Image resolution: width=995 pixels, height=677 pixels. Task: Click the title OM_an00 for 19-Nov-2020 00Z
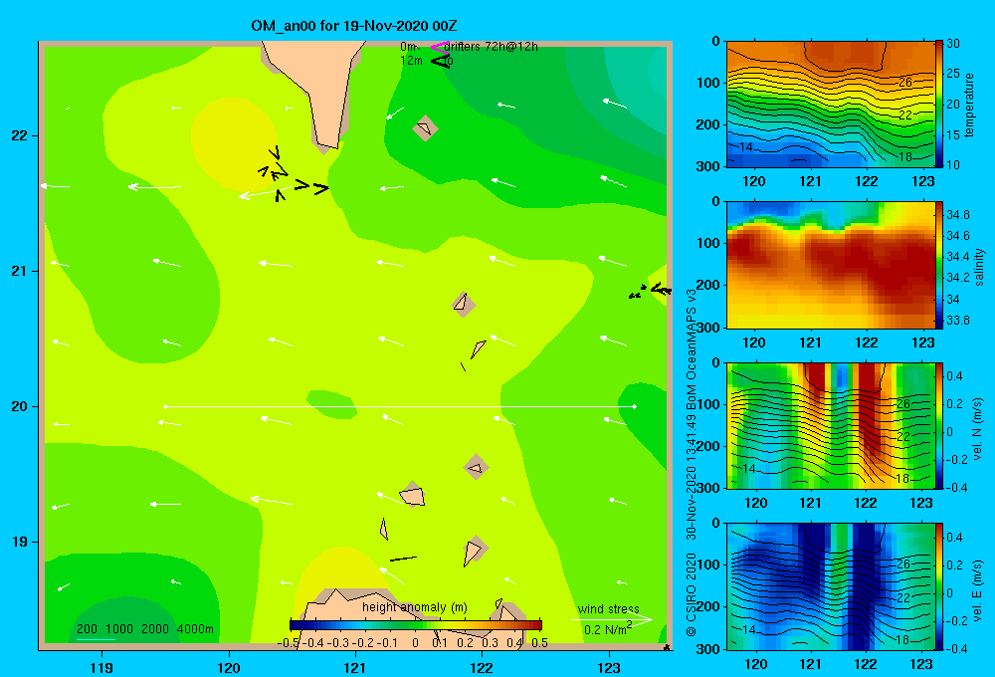(x=354, y=26)
